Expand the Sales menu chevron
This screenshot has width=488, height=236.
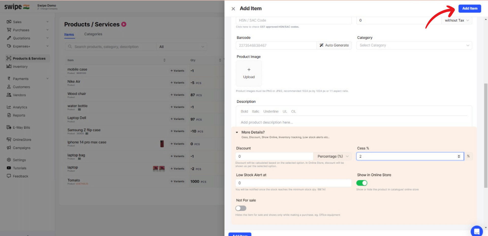coord(47,22)
